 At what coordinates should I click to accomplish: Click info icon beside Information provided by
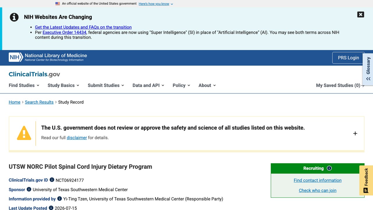tap(59, 199)
